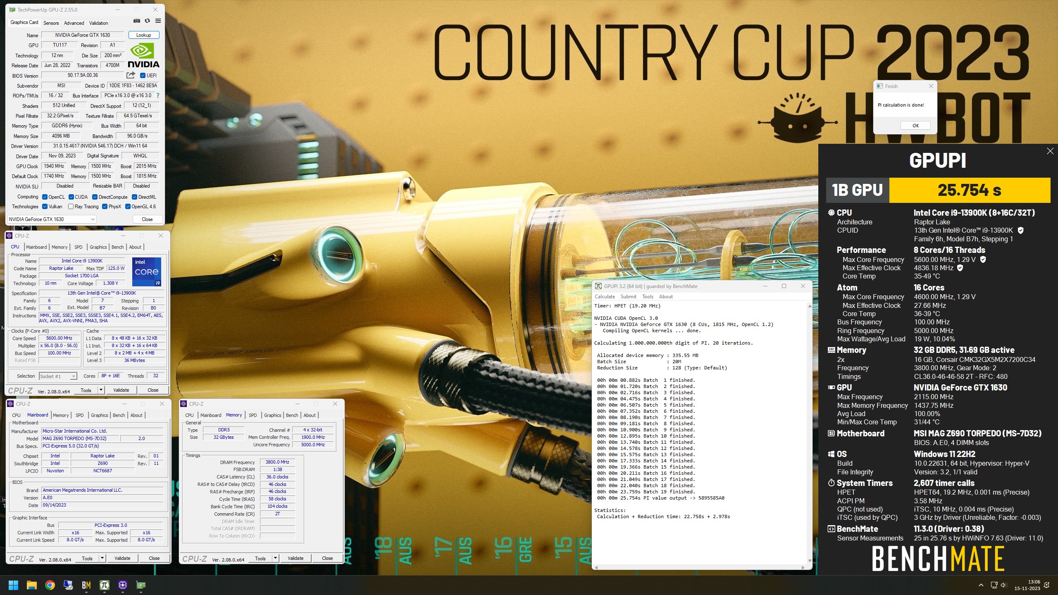Open Tools dropdown arrow in CPU-Z Mainboard window
Viewport: 1058px width, 595px height.
pos(102,558)
